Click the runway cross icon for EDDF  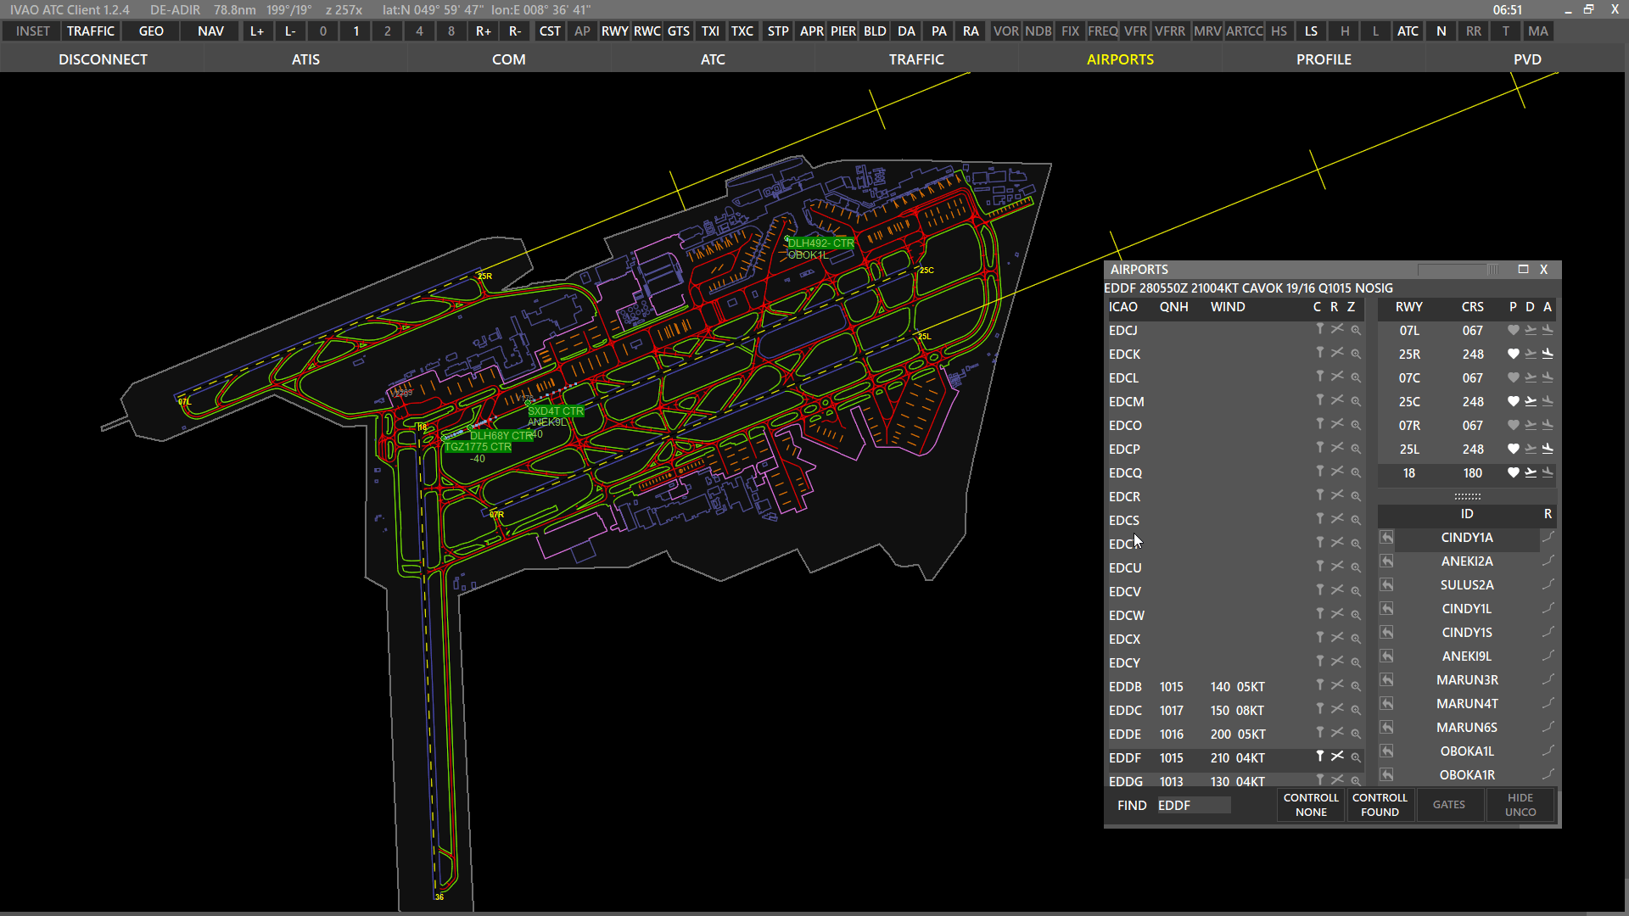point(1337,757)
